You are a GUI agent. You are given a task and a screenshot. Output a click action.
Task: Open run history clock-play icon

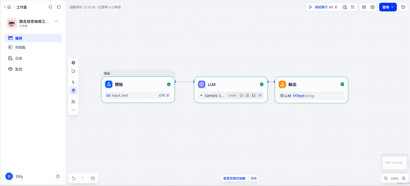pos(345,7)
